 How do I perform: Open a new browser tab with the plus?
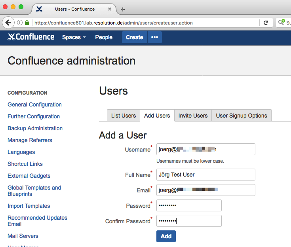point(122,9)
